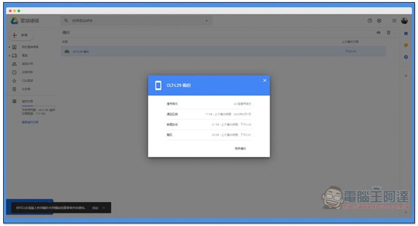Click the New button

coord(21,35)
